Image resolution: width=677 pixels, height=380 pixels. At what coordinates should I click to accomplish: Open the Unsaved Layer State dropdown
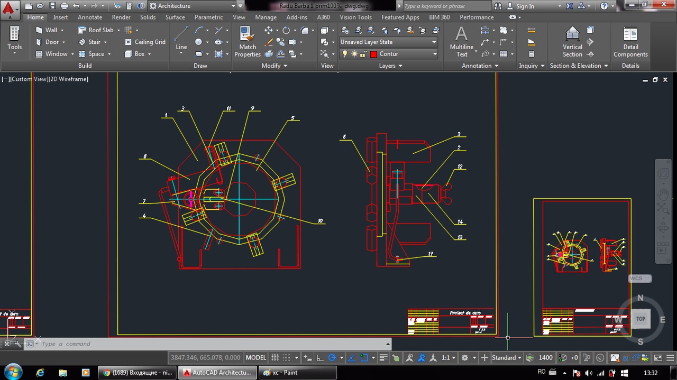click(433, 42)
